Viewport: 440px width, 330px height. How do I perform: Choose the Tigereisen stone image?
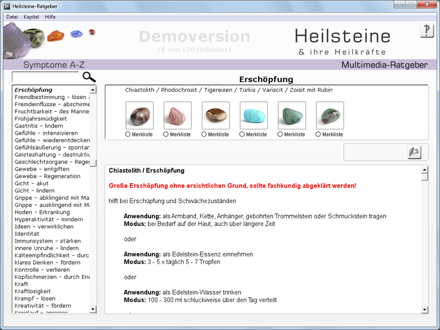(216, 116)
